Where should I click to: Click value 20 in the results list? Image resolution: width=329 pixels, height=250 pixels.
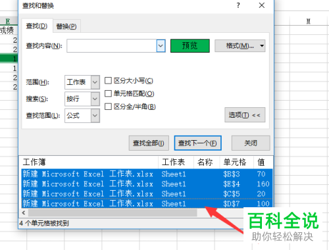coord(261,193)
